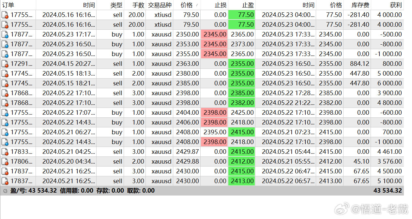
Task: Click the red 2345.00 stop-loss cell in the 2350.00 buy row
Action: pos(214,35)
